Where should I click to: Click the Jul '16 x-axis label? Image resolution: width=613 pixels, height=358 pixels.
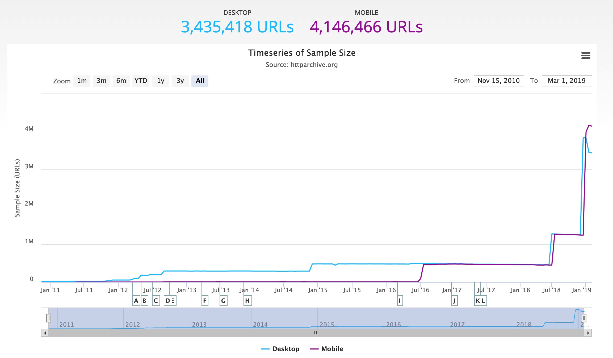[x=420, y=290]
